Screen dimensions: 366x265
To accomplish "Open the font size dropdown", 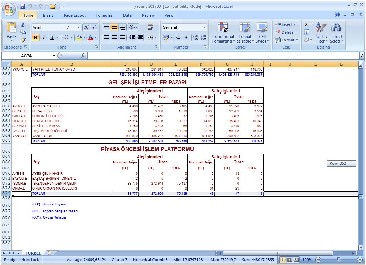I will (78, 27).
